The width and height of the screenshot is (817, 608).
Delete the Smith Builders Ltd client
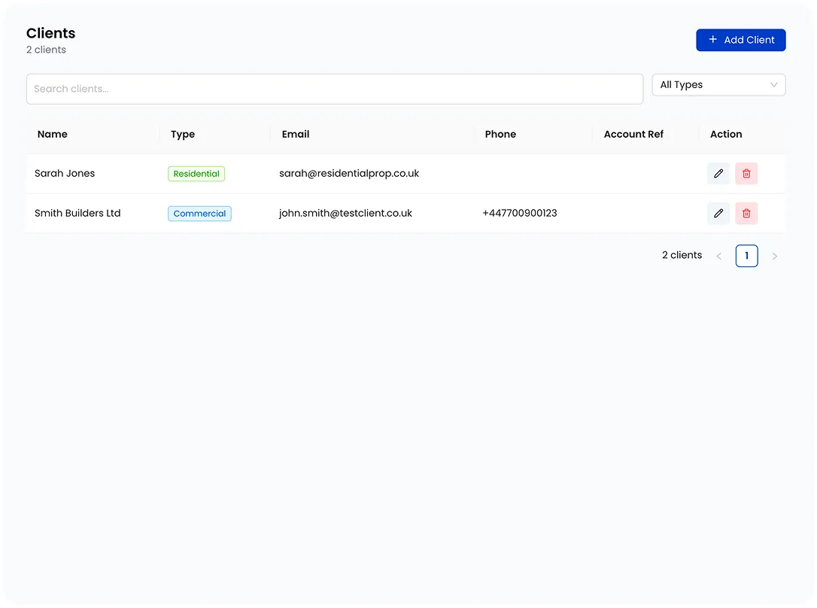[746, 213]
